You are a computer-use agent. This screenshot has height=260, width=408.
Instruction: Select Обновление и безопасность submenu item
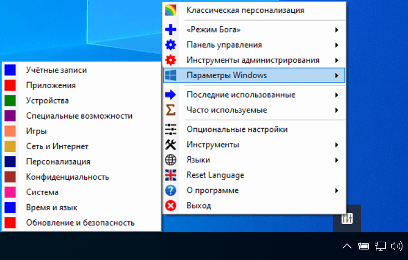click(x=81, y=223)
